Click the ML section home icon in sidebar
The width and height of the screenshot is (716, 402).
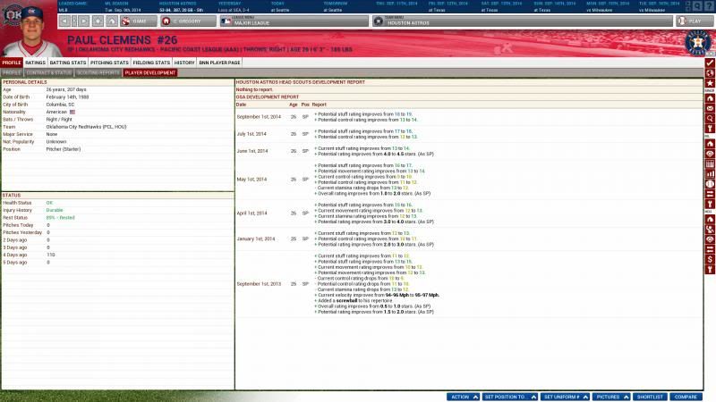pyautogui.click(x=710, y=144)
